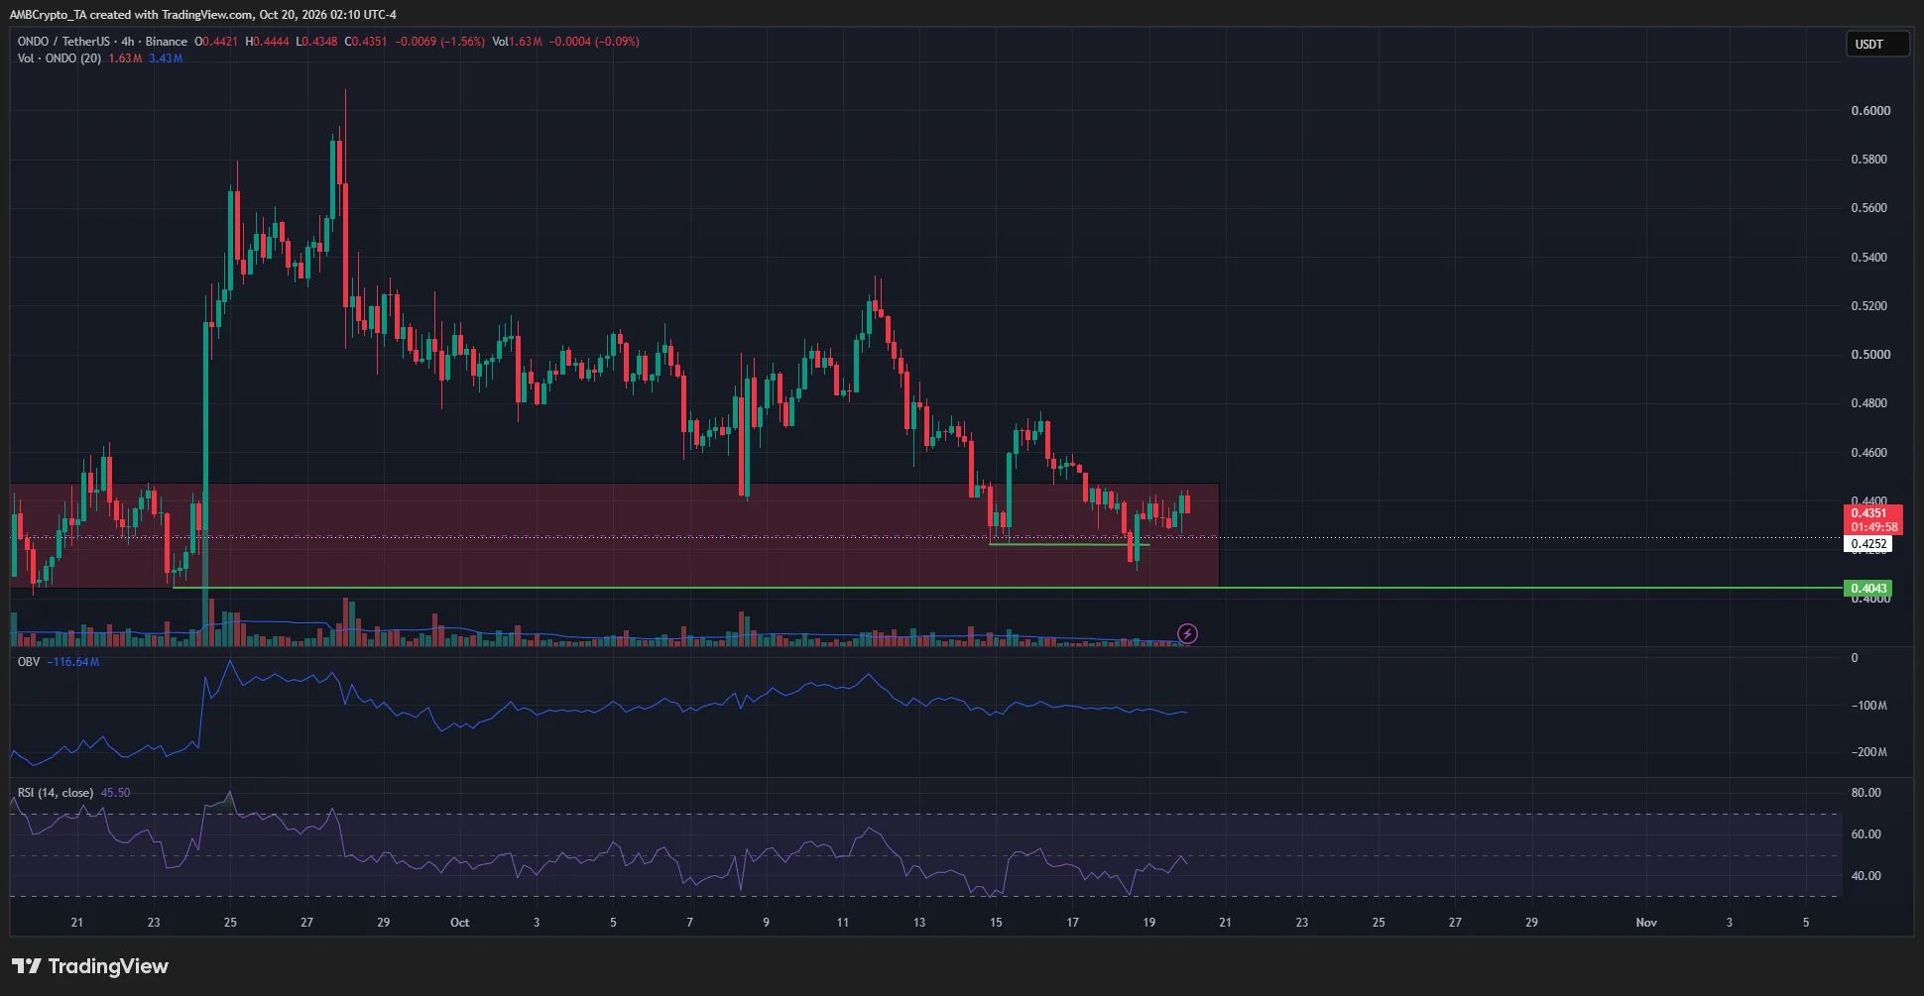Click the TradingView logo icon at bottom
Viewport: 1924px width, 996px height.
coord(26,966)
